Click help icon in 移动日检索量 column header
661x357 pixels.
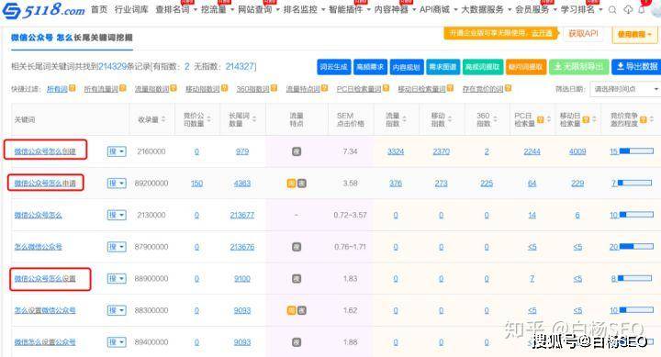tap(586, 119)
